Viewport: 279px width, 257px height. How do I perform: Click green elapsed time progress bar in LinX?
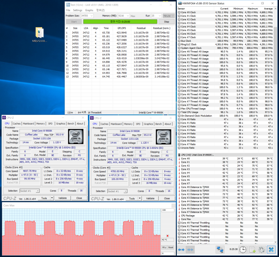pos(120,22)
